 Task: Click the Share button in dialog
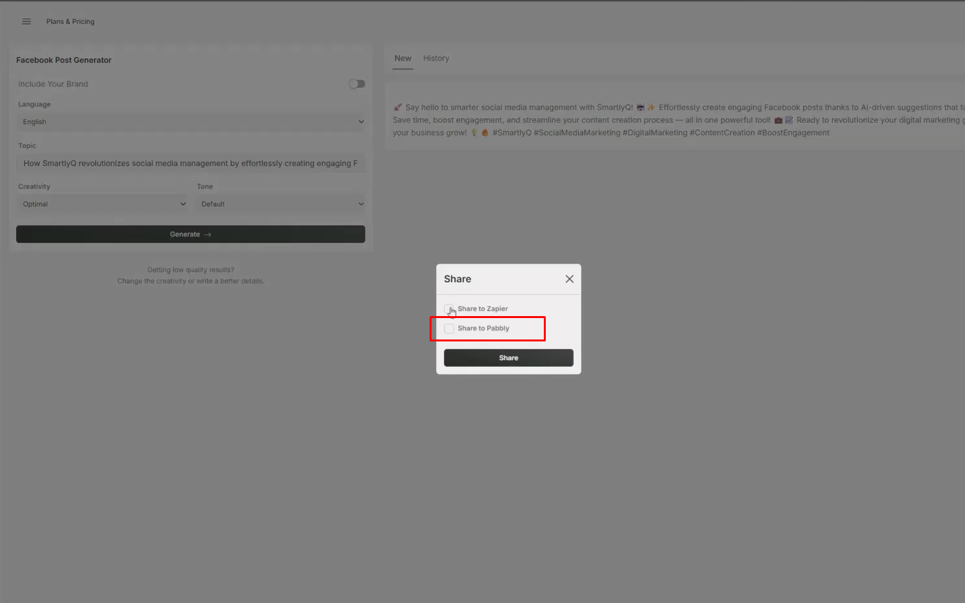pos(509,358)
